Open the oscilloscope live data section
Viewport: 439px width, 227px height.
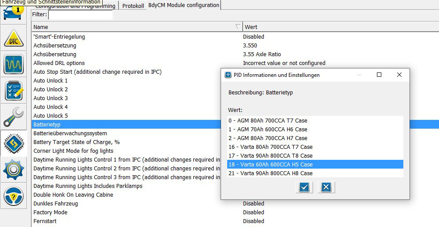(x=14, y=64)
